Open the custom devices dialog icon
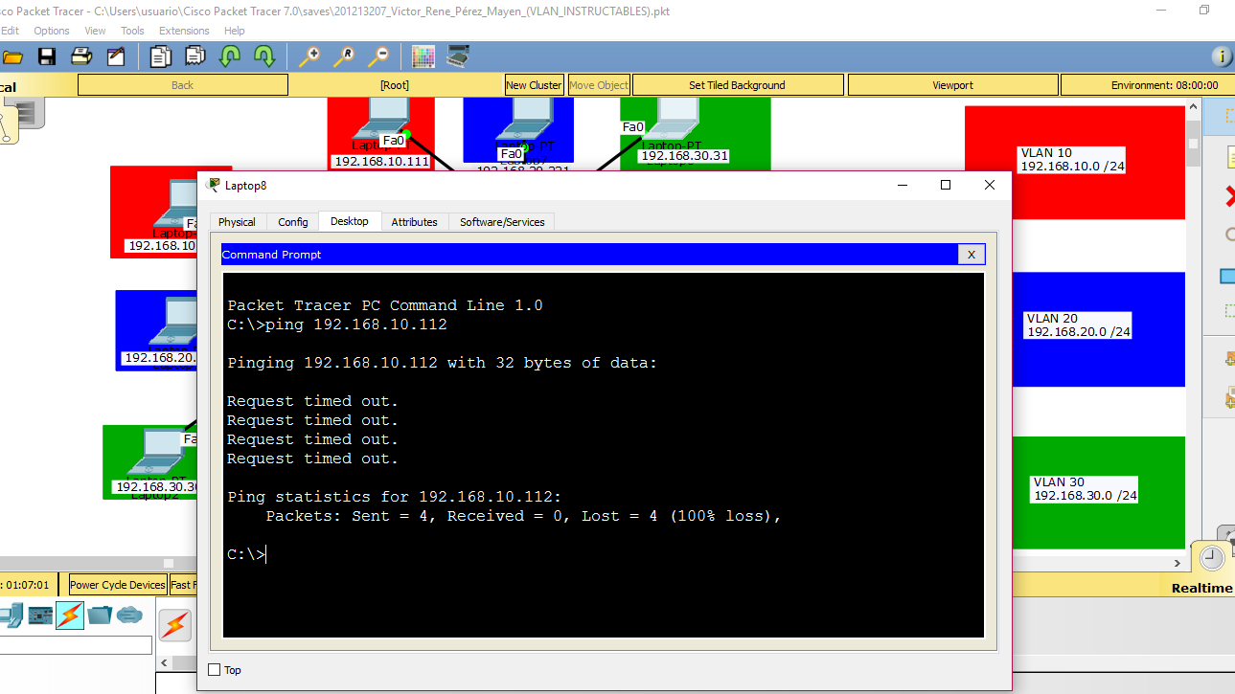Screen dimensions: 1235x694 458,56
